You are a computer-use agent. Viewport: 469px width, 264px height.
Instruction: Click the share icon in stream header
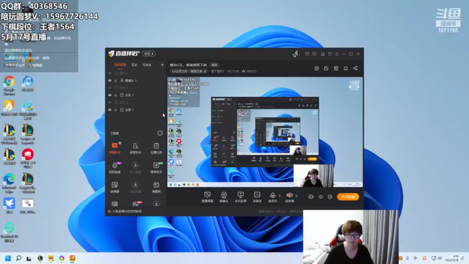[355, 68]
